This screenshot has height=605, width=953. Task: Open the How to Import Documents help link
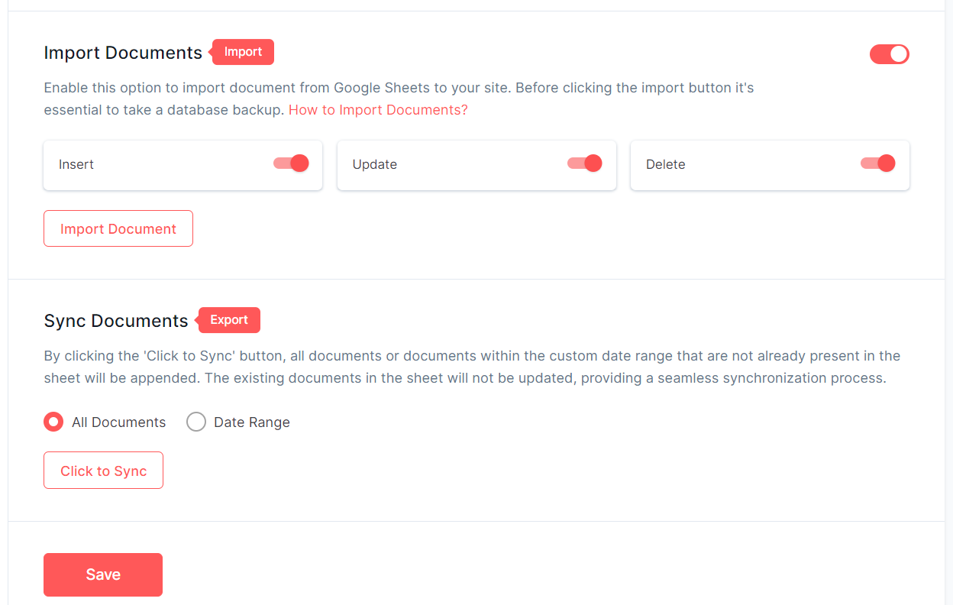click(x=378, y=109)
